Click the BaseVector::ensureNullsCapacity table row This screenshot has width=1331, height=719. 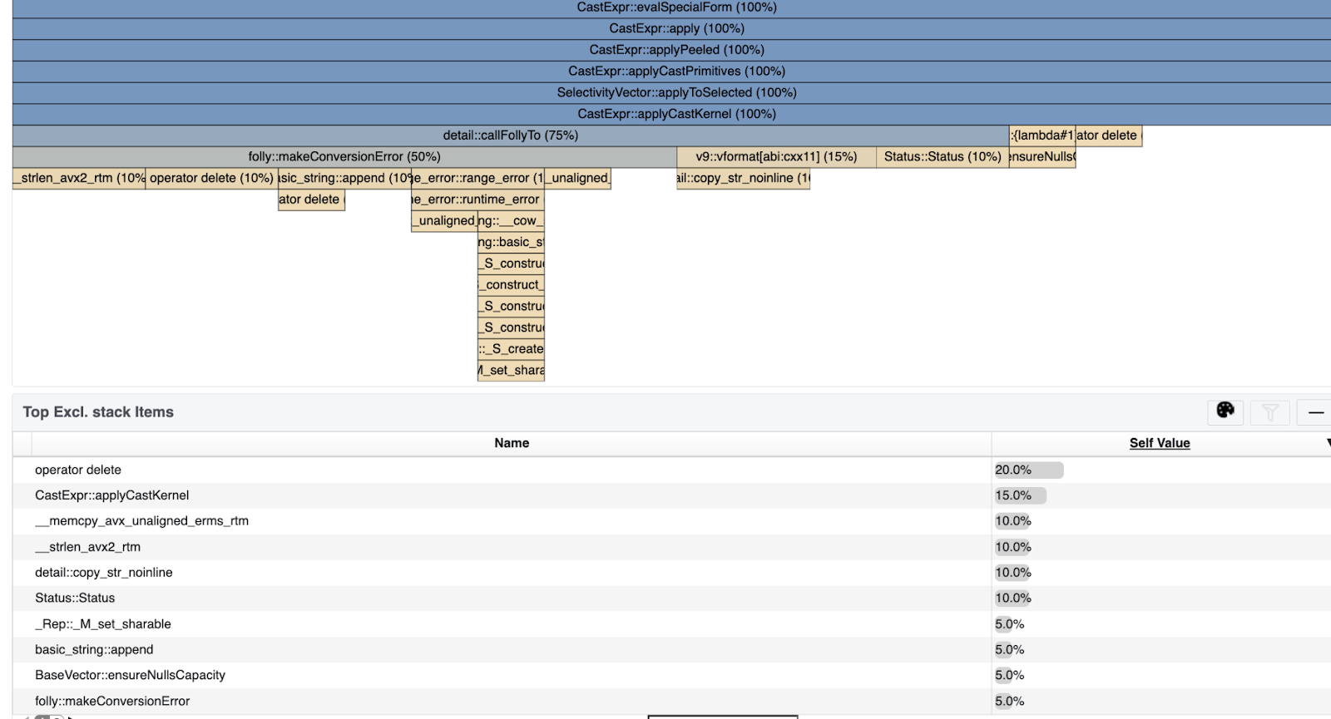tap(130, 675)
